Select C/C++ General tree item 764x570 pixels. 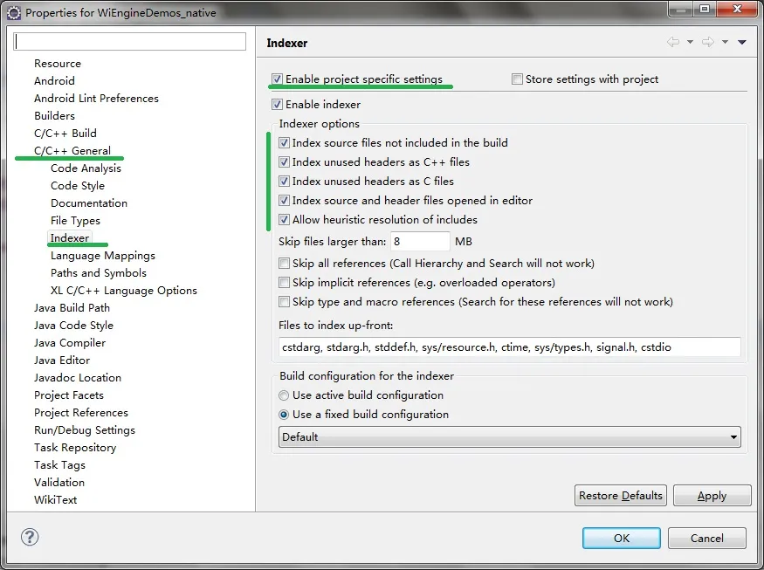[x=72, y=150]
